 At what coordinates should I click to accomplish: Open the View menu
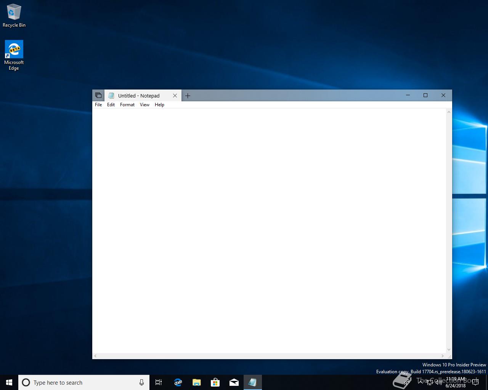coord(144,105)
